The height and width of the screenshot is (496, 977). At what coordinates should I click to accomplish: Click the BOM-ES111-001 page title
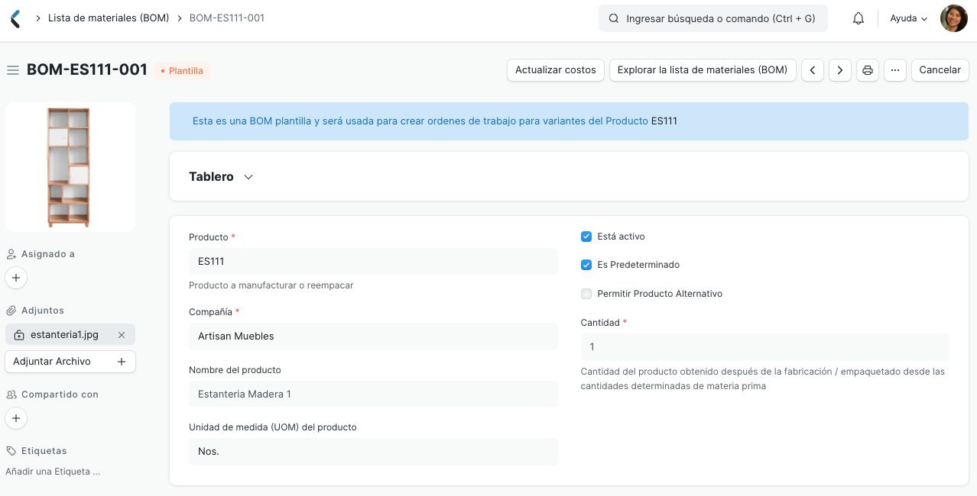tap(87, 69)
